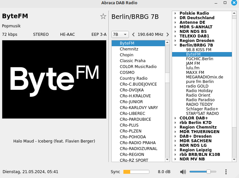
Task: Expand the Polskie Radio ensemble
Action: [x=175, y=13]
